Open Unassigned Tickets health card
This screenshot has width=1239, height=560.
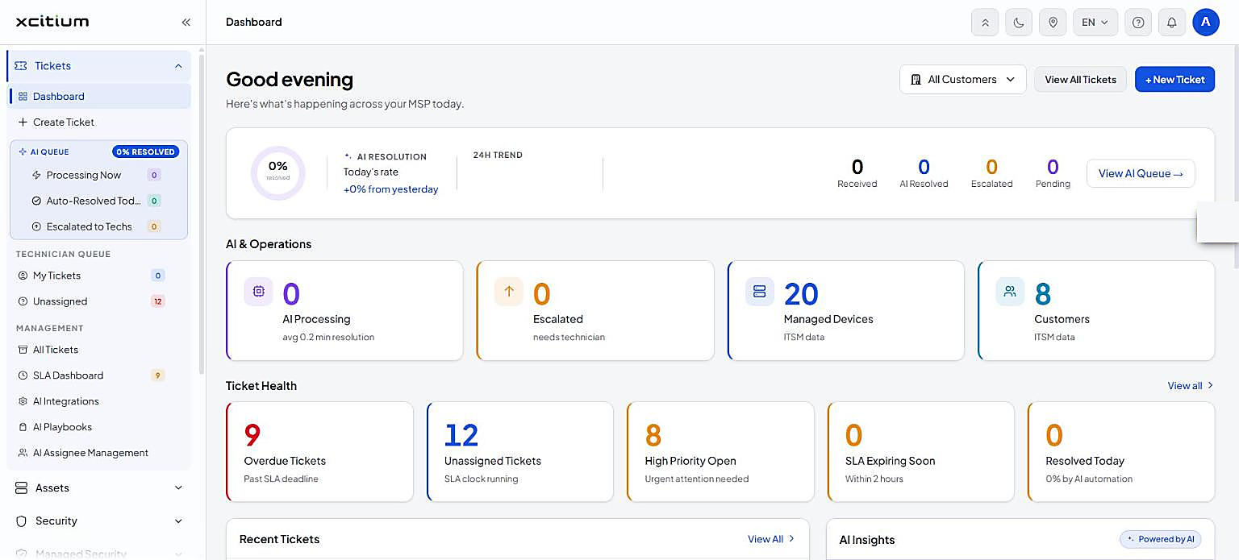[520, 452]
